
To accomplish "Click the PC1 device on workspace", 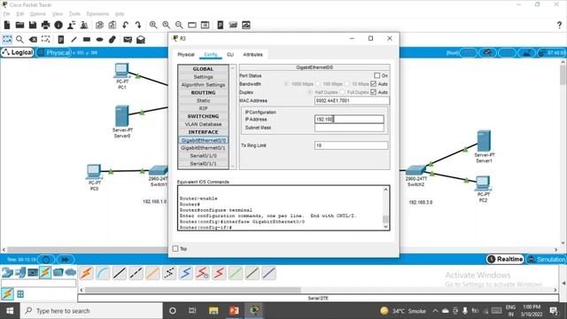I will [x=122, y=71].
